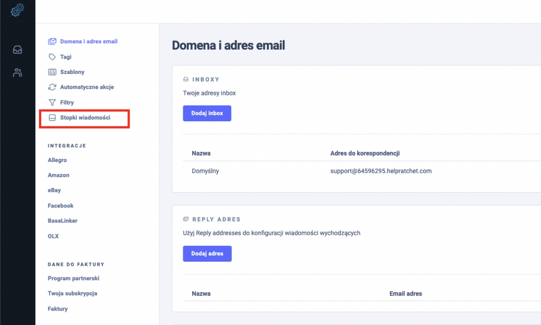Open the Allegro integration
This screenshot has height=325, width=541.
point(57,160)
